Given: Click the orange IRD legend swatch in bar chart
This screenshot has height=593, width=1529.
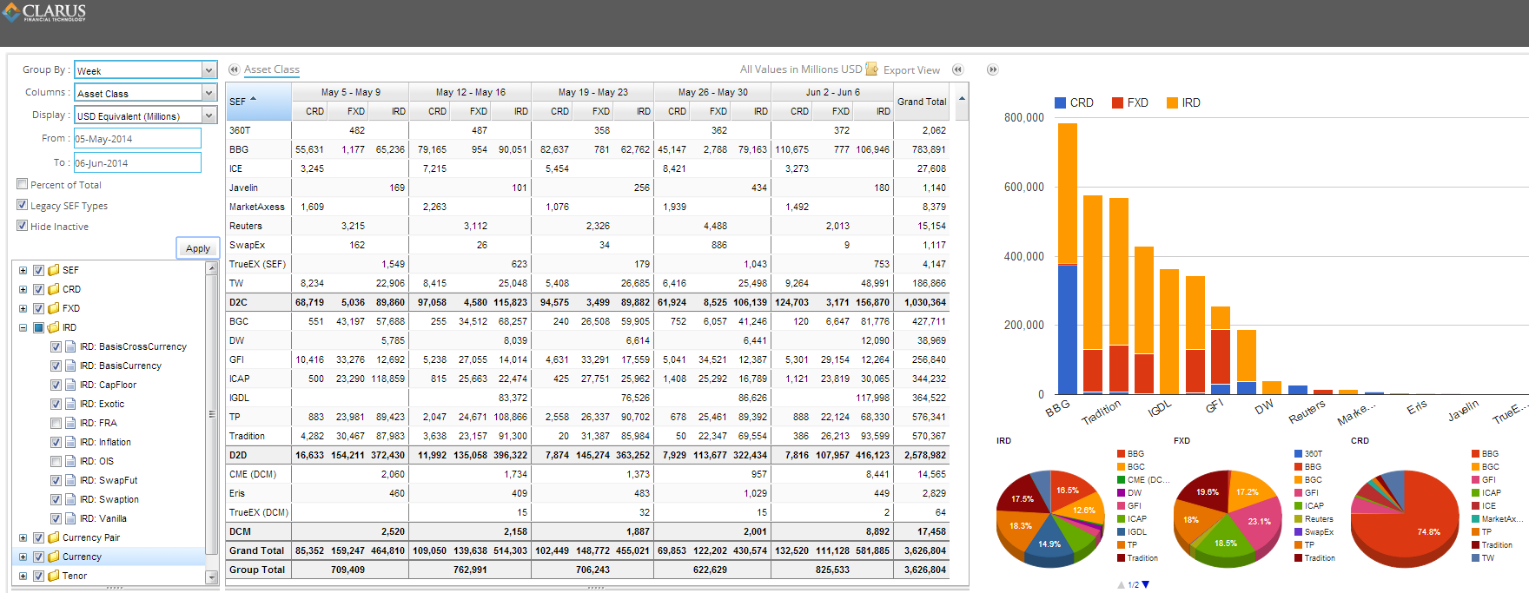Looking at the screenshot, I should [1172, 102].
